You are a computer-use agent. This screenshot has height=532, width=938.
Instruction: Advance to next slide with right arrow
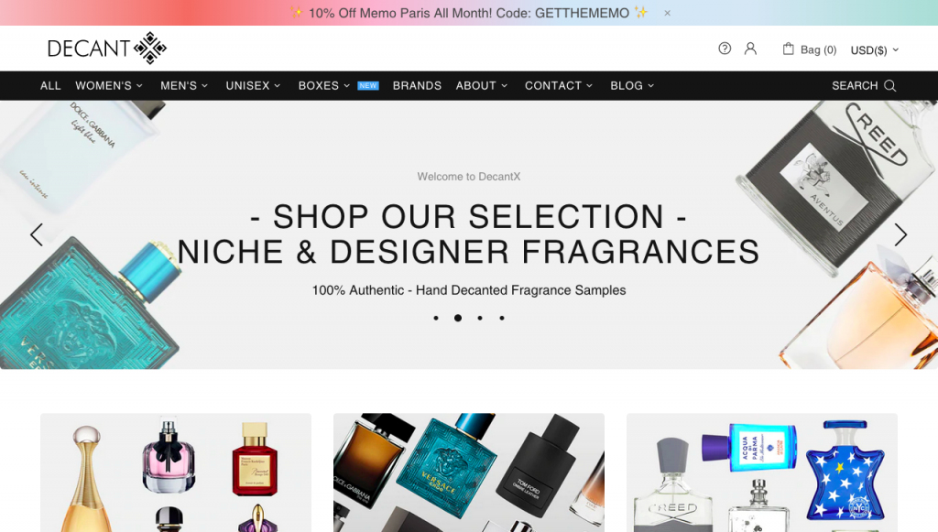pos(900,235)
